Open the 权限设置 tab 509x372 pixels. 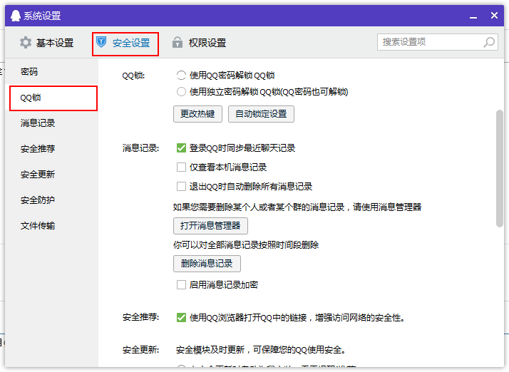point(199,43)
